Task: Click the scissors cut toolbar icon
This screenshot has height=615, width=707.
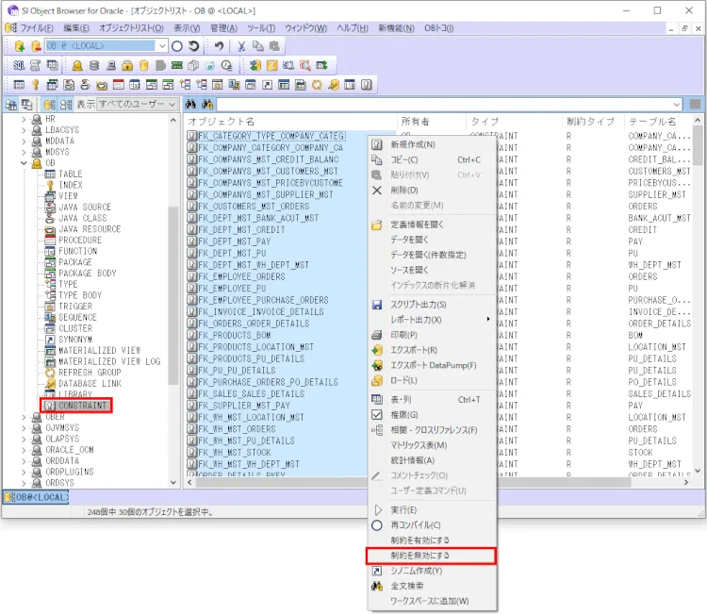Action: pyautogui.click(x=241, y=46)
